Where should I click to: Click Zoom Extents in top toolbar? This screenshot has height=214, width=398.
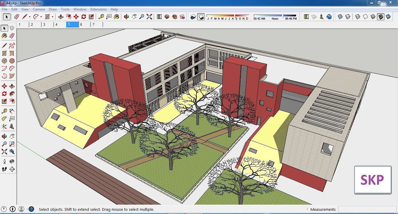point(149,17)
